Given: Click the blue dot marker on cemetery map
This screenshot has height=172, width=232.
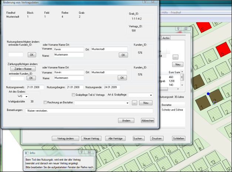Looking at the screenshot, I should coord(208,94).
